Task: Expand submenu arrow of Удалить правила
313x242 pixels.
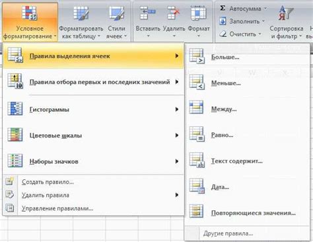Action: 177,195
